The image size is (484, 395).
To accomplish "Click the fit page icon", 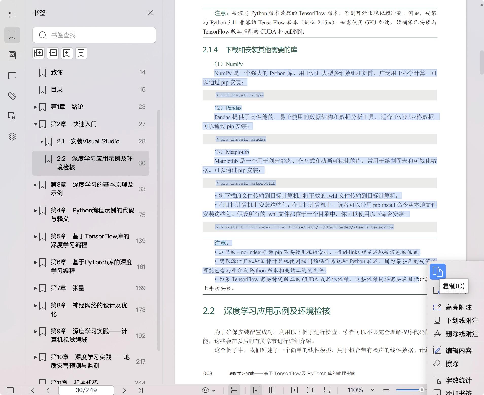I will [311, 390].
